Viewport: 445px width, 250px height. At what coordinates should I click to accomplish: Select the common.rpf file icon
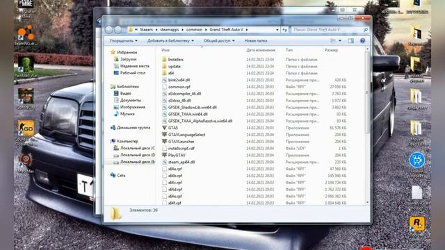(164, 87)
